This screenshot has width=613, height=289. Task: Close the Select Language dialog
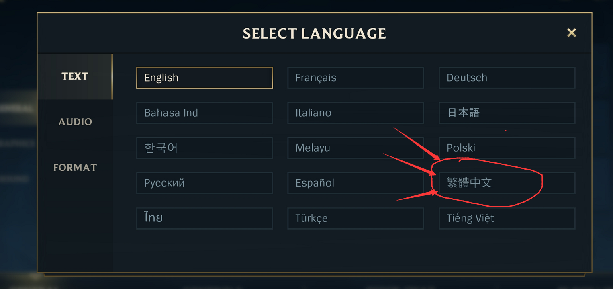pyautogui.click(x=571, y=33)
